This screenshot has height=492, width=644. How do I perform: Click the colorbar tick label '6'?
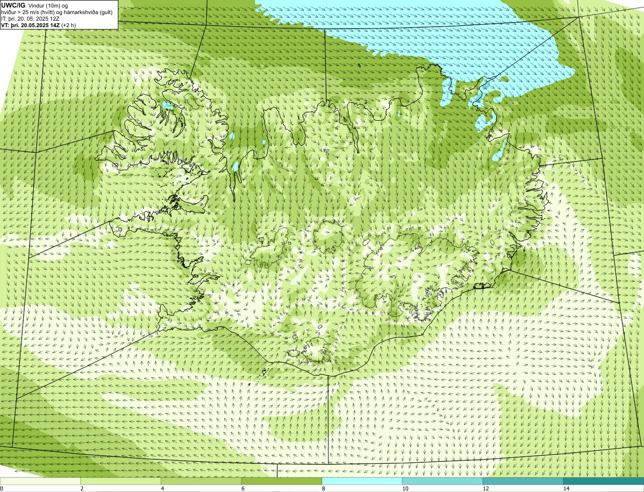[x=243, y=488]
